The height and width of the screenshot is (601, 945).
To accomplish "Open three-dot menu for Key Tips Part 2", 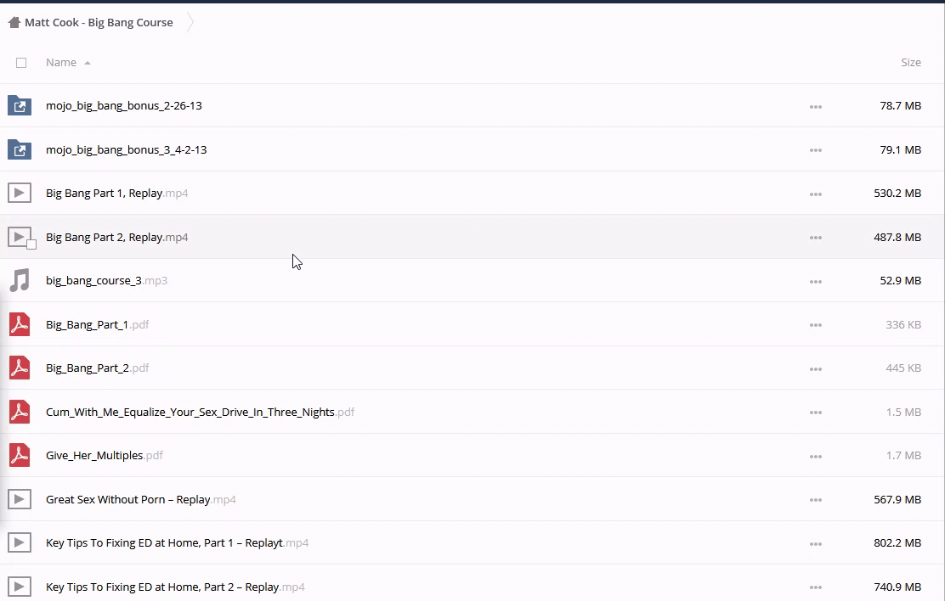I will tap(815, 587).
